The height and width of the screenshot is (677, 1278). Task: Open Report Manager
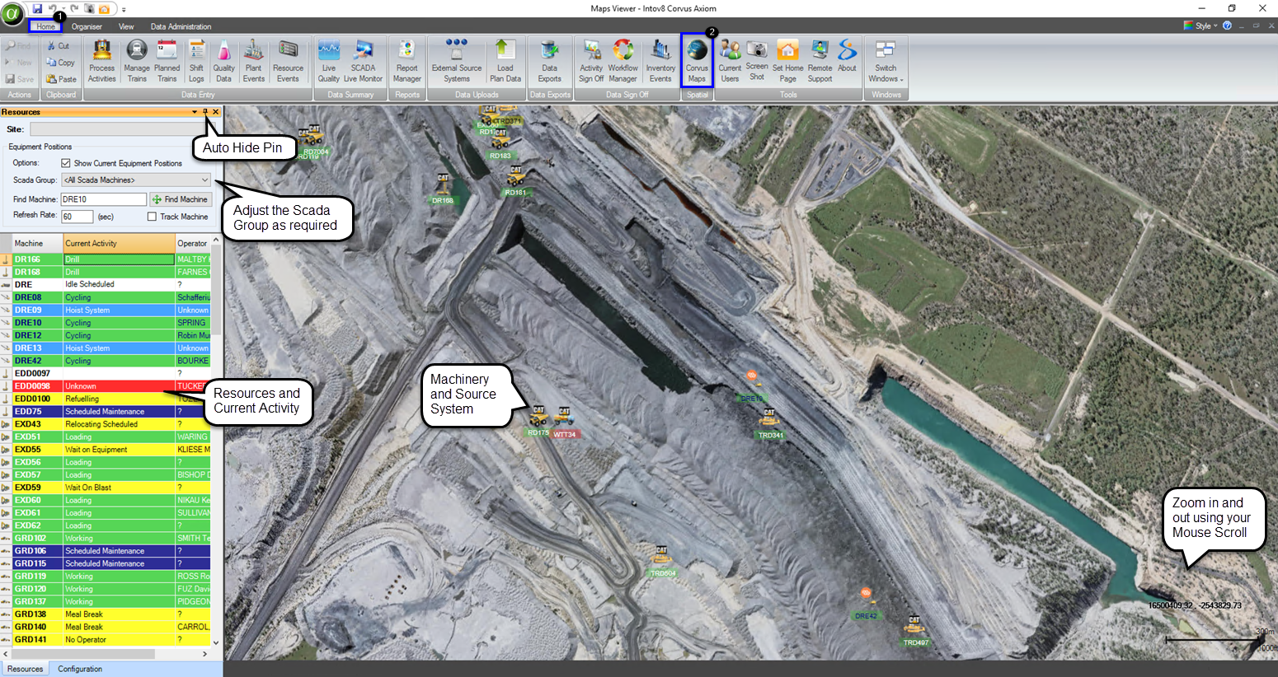coord(407,61)
